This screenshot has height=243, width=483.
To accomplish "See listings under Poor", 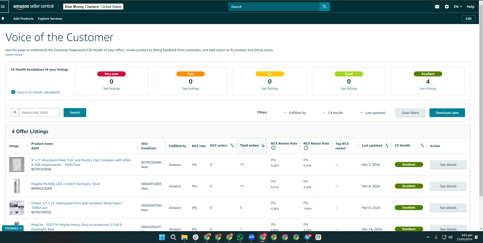I will (191, 88).
